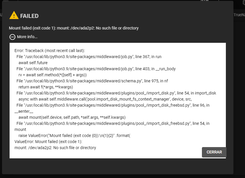This screenshot has height=178, width=245.
Task: Click the "async with await self.middleware.call" line
Action: tap(105, 99)
